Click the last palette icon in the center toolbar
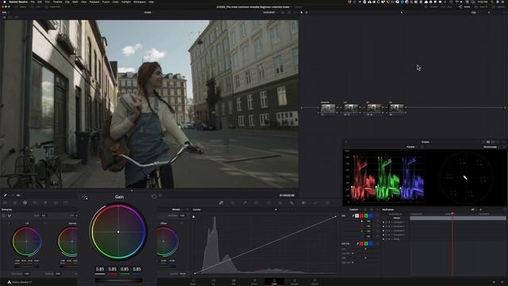This screenshot has width=508, height=286. coord(328,203)
